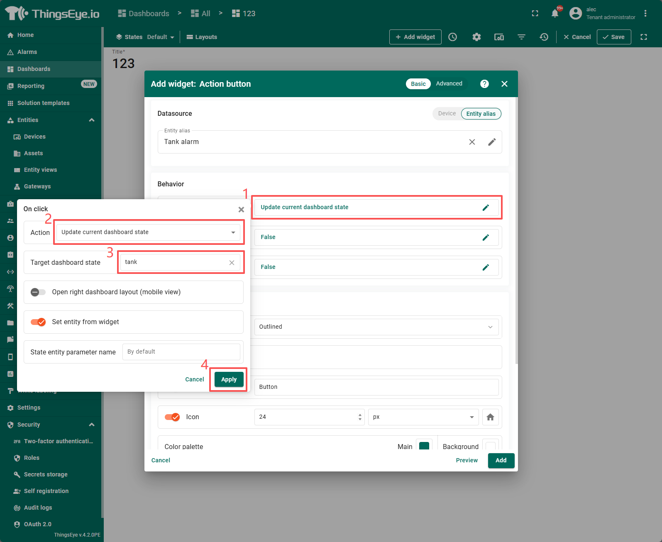Open version history icon
Viewport: 662px width, 542px height.
click(x=544, y=37)
